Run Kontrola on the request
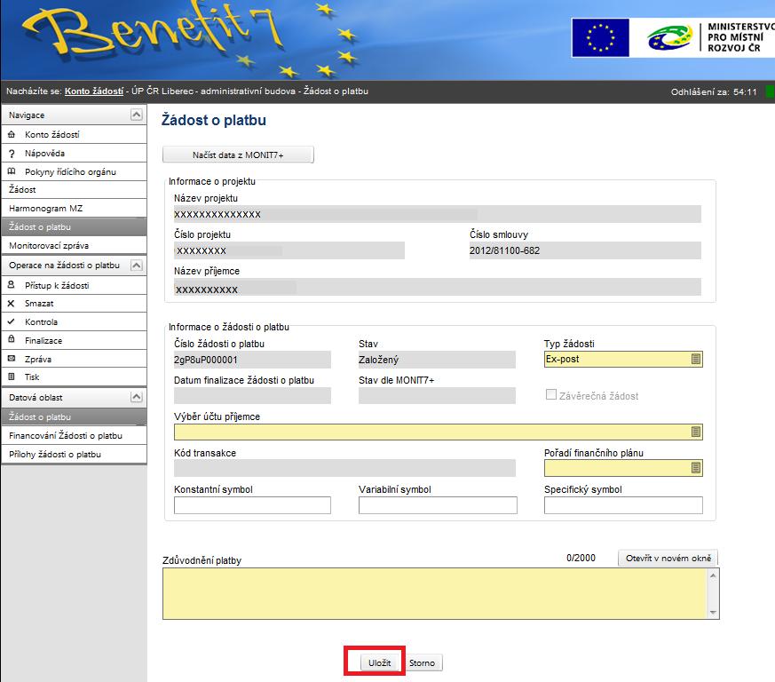Screen dimensions: 775x682 (75, 322)
